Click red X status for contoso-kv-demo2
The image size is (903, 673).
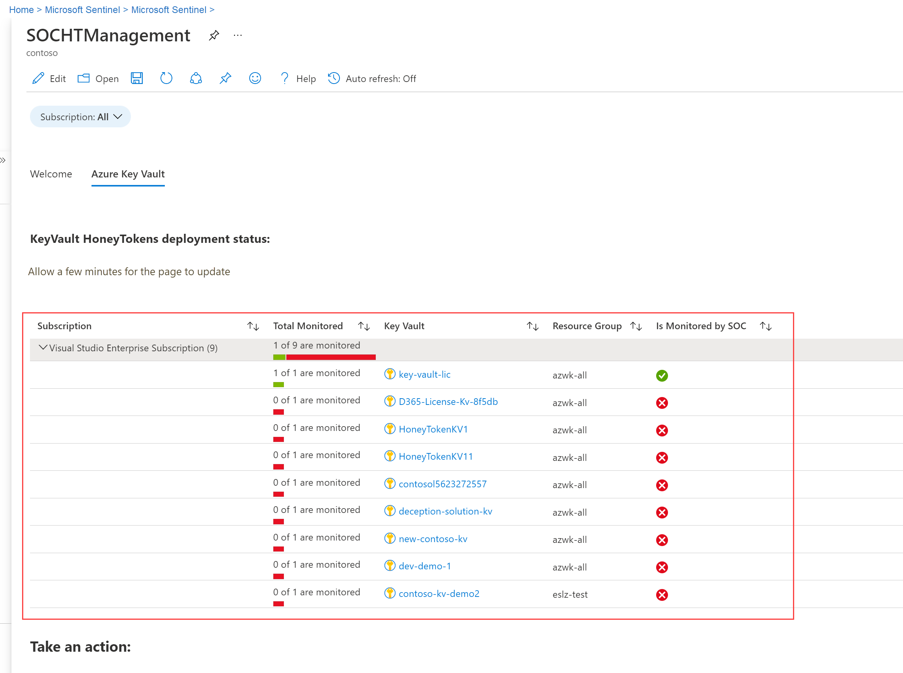click(x=662, y=595)
